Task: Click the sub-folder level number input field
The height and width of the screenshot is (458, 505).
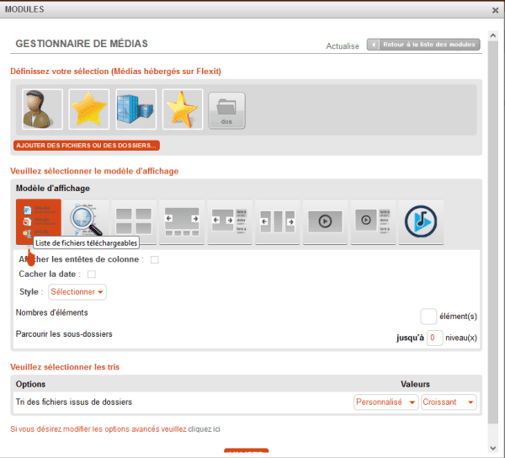Action: pos(434,338)
